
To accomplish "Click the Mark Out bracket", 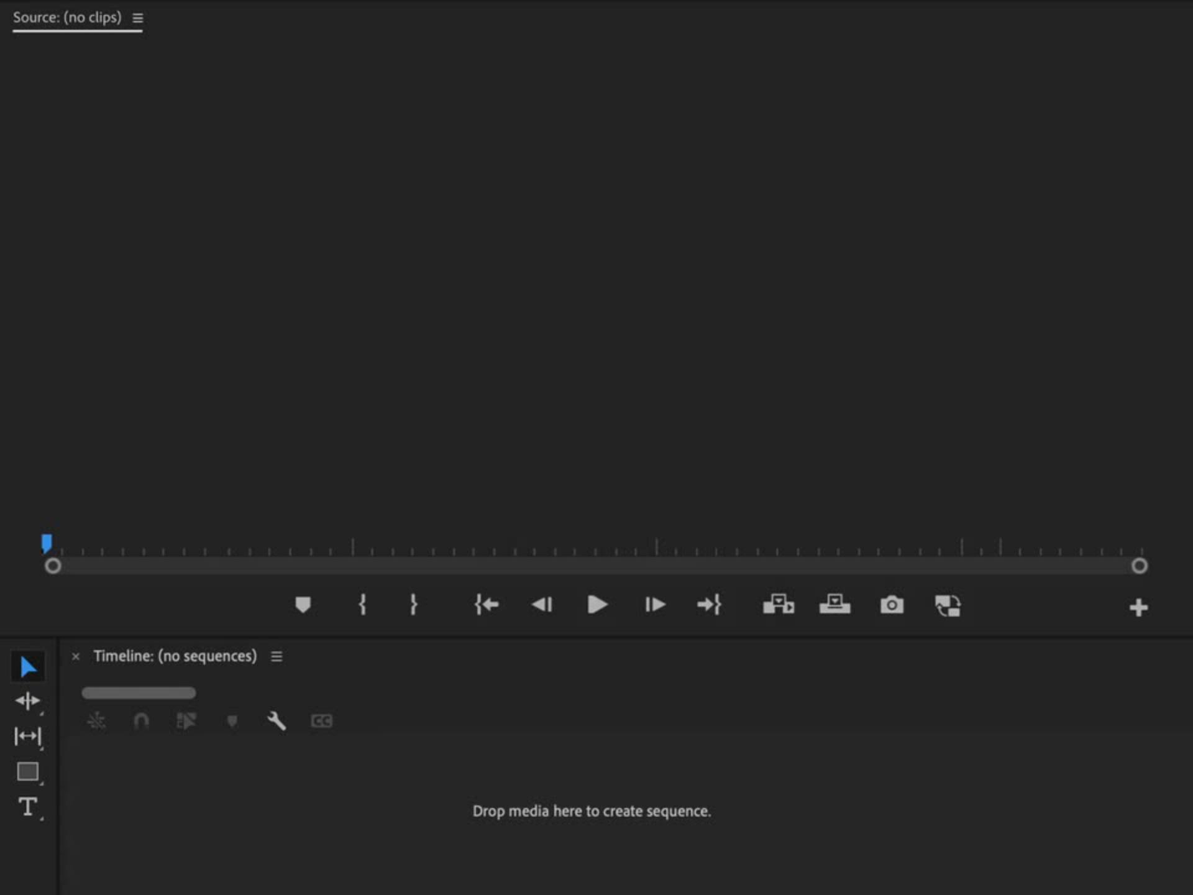I will (414, 605).
